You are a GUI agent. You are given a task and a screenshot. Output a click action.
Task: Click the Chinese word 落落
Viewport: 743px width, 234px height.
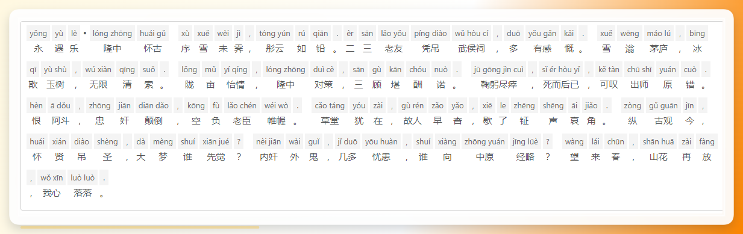83,194
